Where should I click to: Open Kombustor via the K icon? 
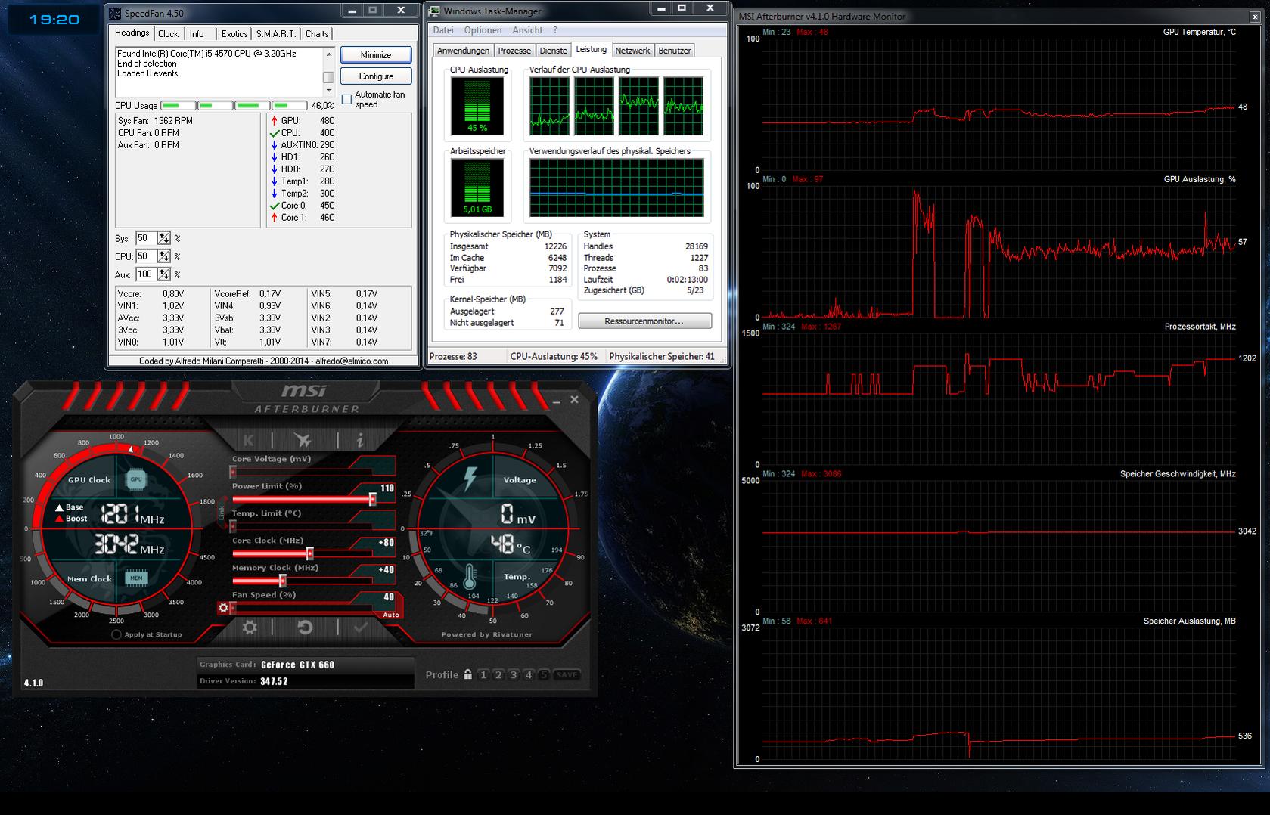[x=249, y=440]
